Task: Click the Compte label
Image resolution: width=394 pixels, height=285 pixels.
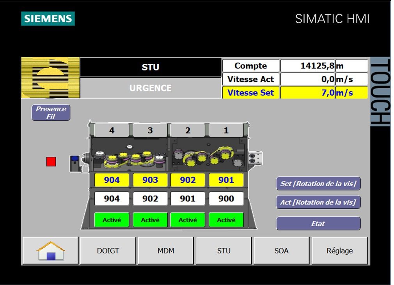Action: (250, 66)
